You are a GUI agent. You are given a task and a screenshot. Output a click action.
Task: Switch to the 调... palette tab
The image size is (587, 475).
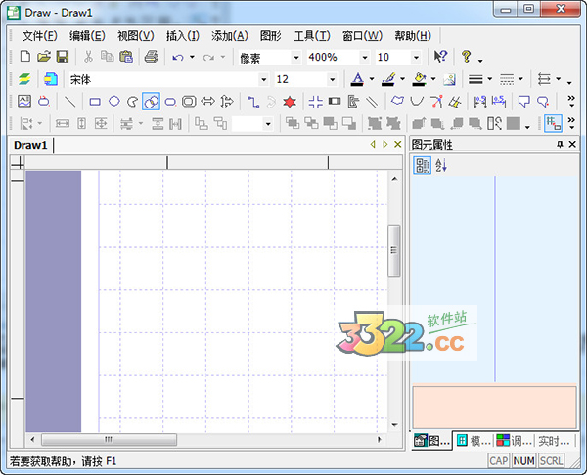click(514, 441)
